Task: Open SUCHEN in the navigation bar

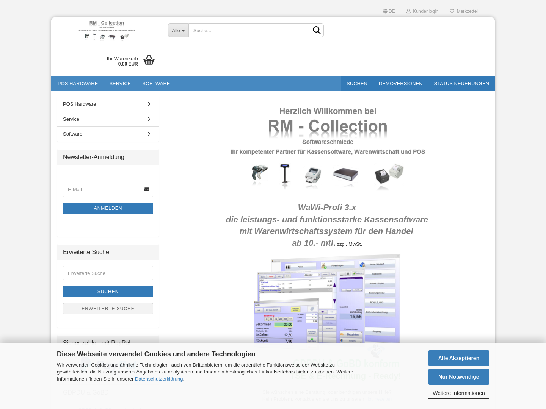Action: pyautogui.click(x=357, y=83)
